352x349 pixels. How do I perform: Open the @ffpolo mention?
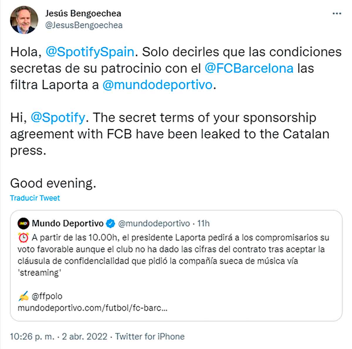47,296
